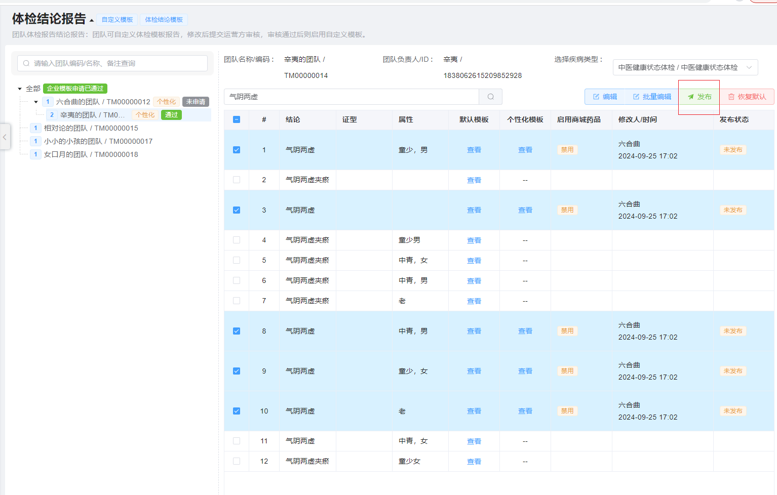Viewport: 777px width, 495px height.
Task: Collapse the 六合曲的团队 tree node
Action: click(x=36, y=102)
